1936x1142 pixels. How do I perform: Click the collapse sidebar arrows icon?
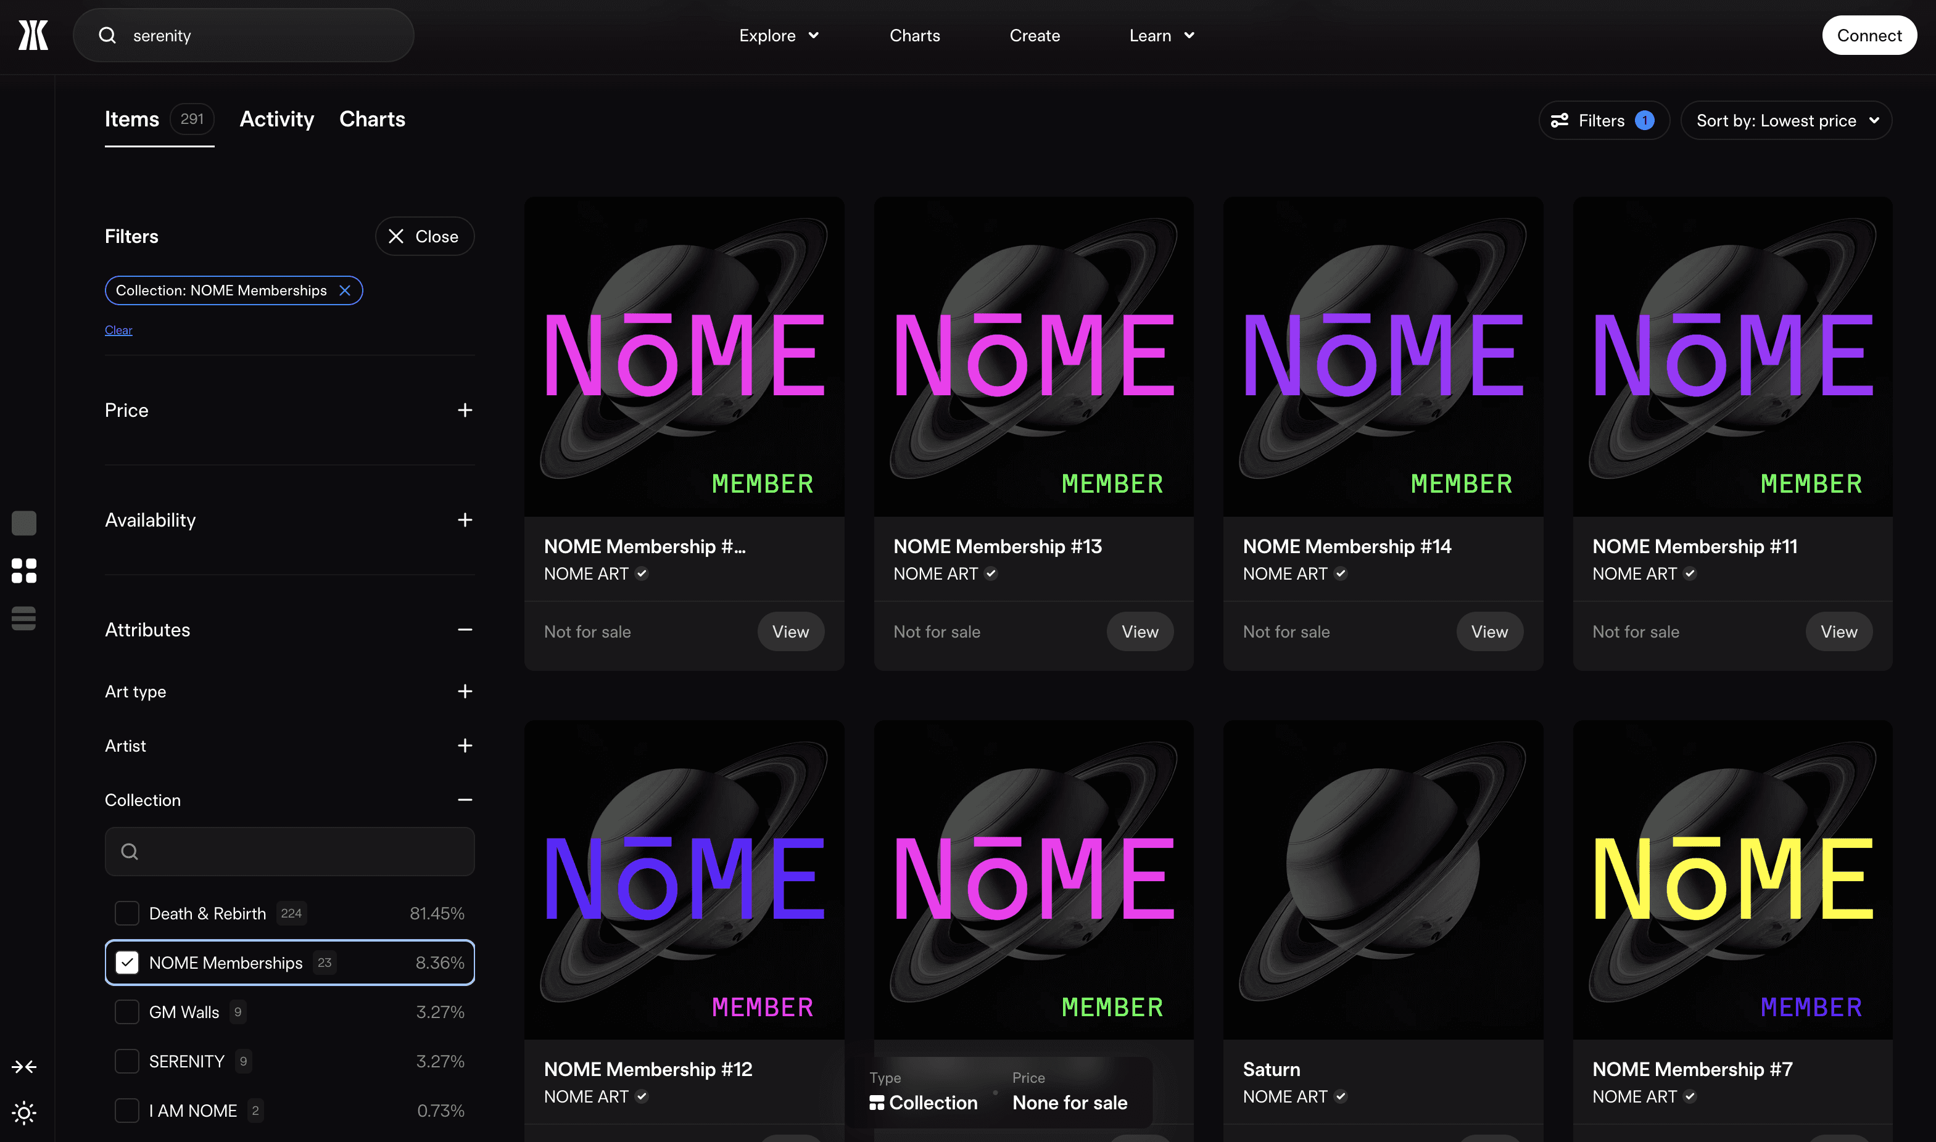(24, 1067)
